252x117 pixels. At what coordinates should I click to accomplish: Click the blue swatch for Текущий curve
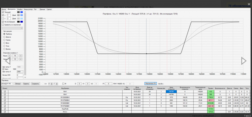coord(21,12)
